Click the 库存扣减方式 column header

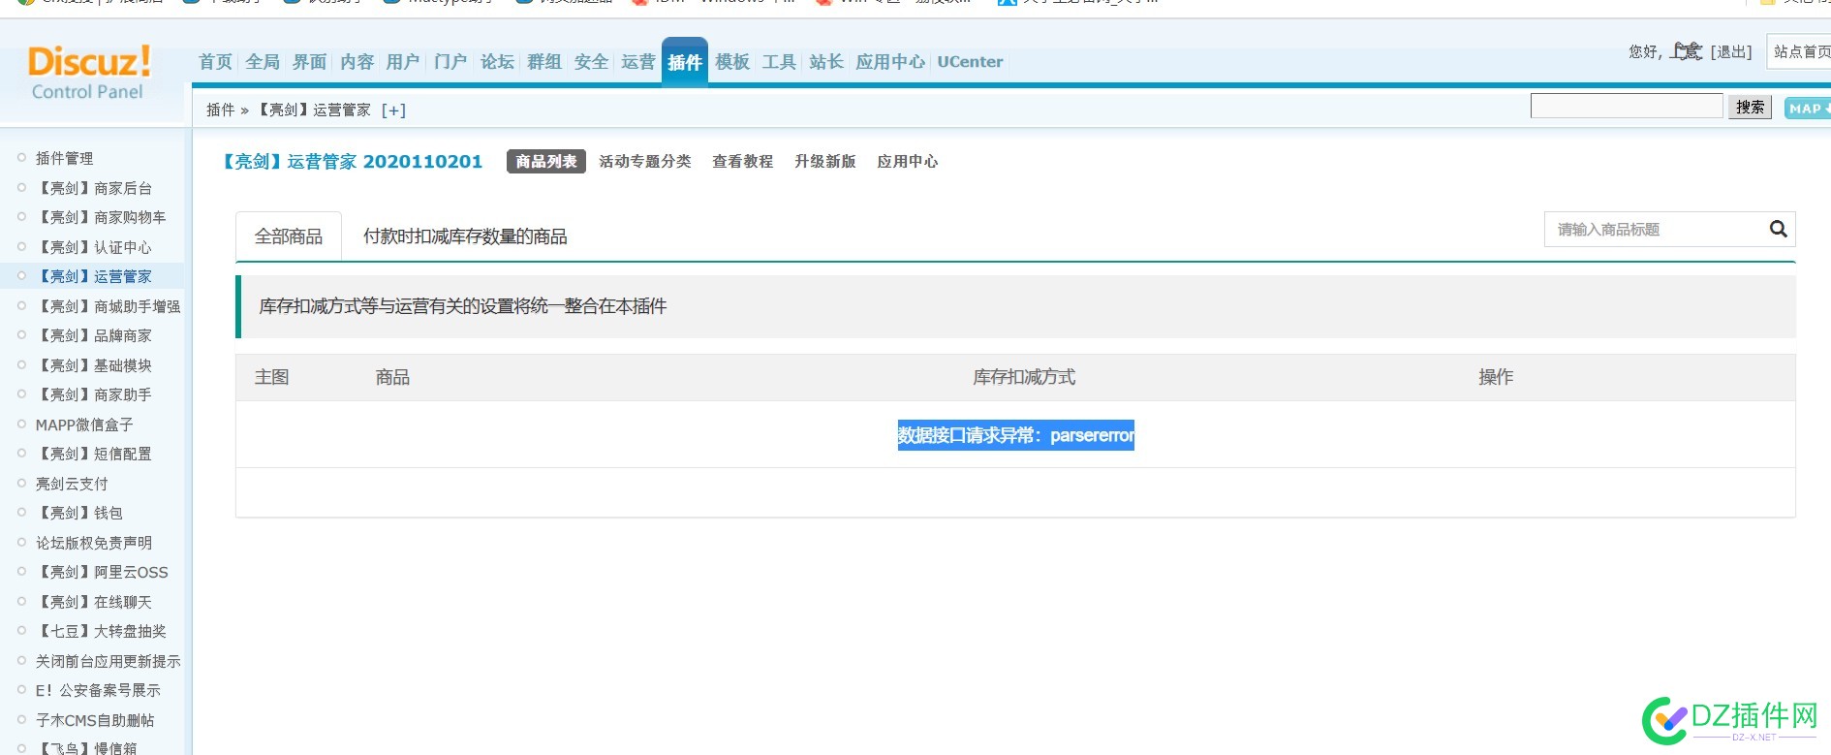(x=1024, y=377)
